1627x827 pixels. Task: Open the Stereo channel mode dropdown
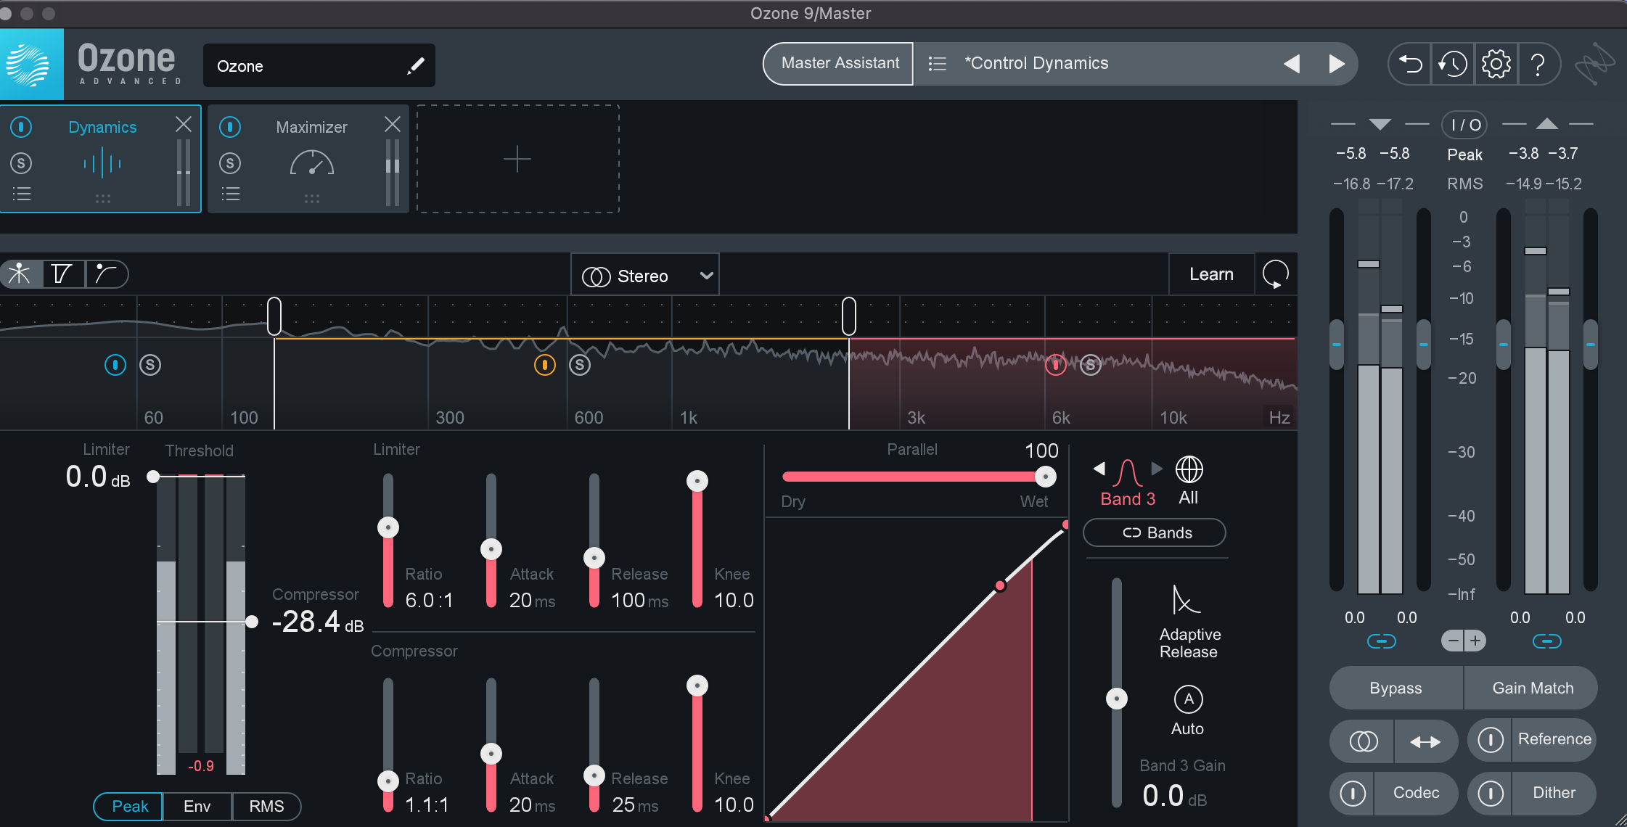[645, 276]
